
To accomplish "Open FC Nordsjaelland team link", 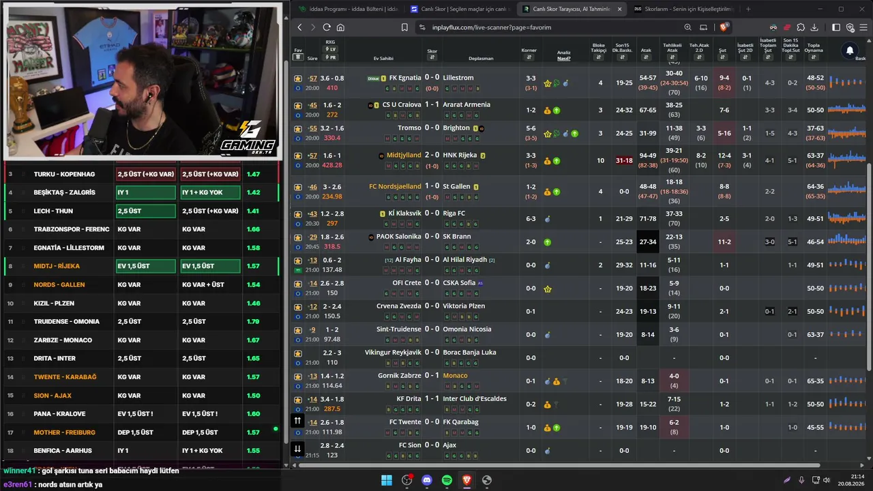I will [395, 187].
